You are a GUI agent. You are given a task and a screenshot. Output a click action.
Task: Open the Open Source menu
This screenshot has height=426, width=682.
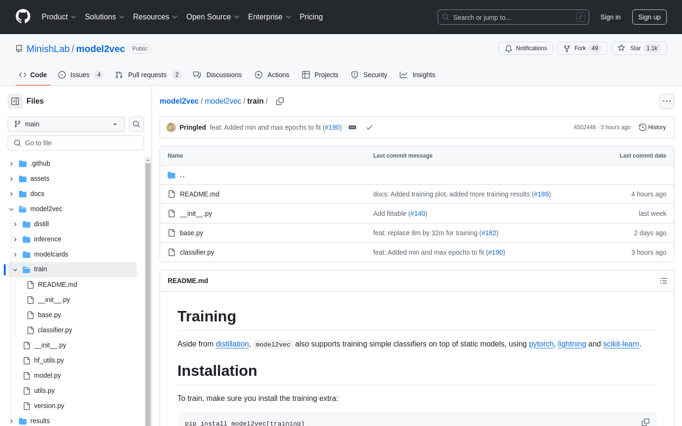point(213,17)
